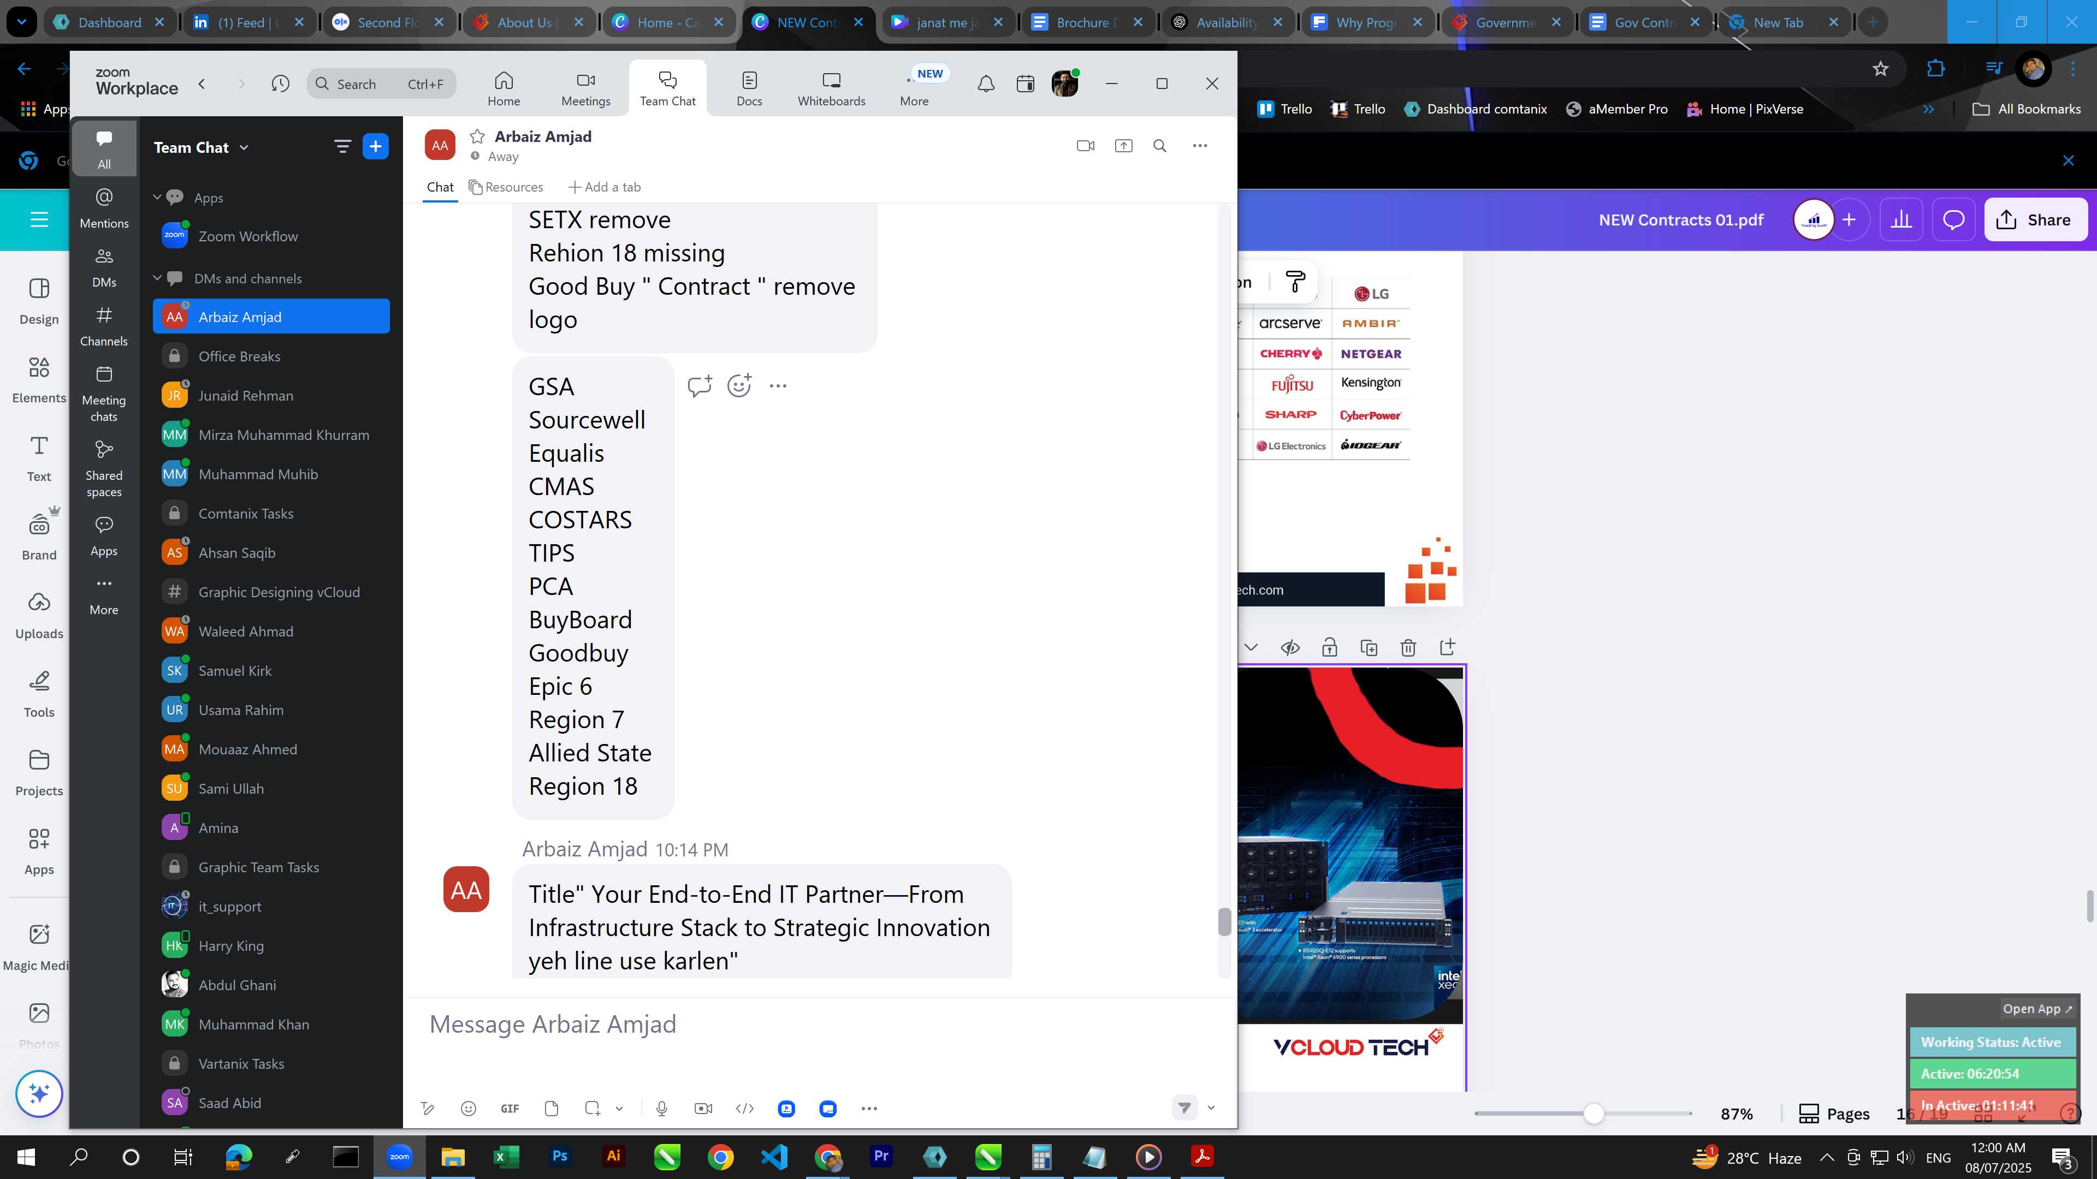Click share screen icon in chat header
The width and height of the screenshot is (2097, 1179).
(x=1123, y=146)
